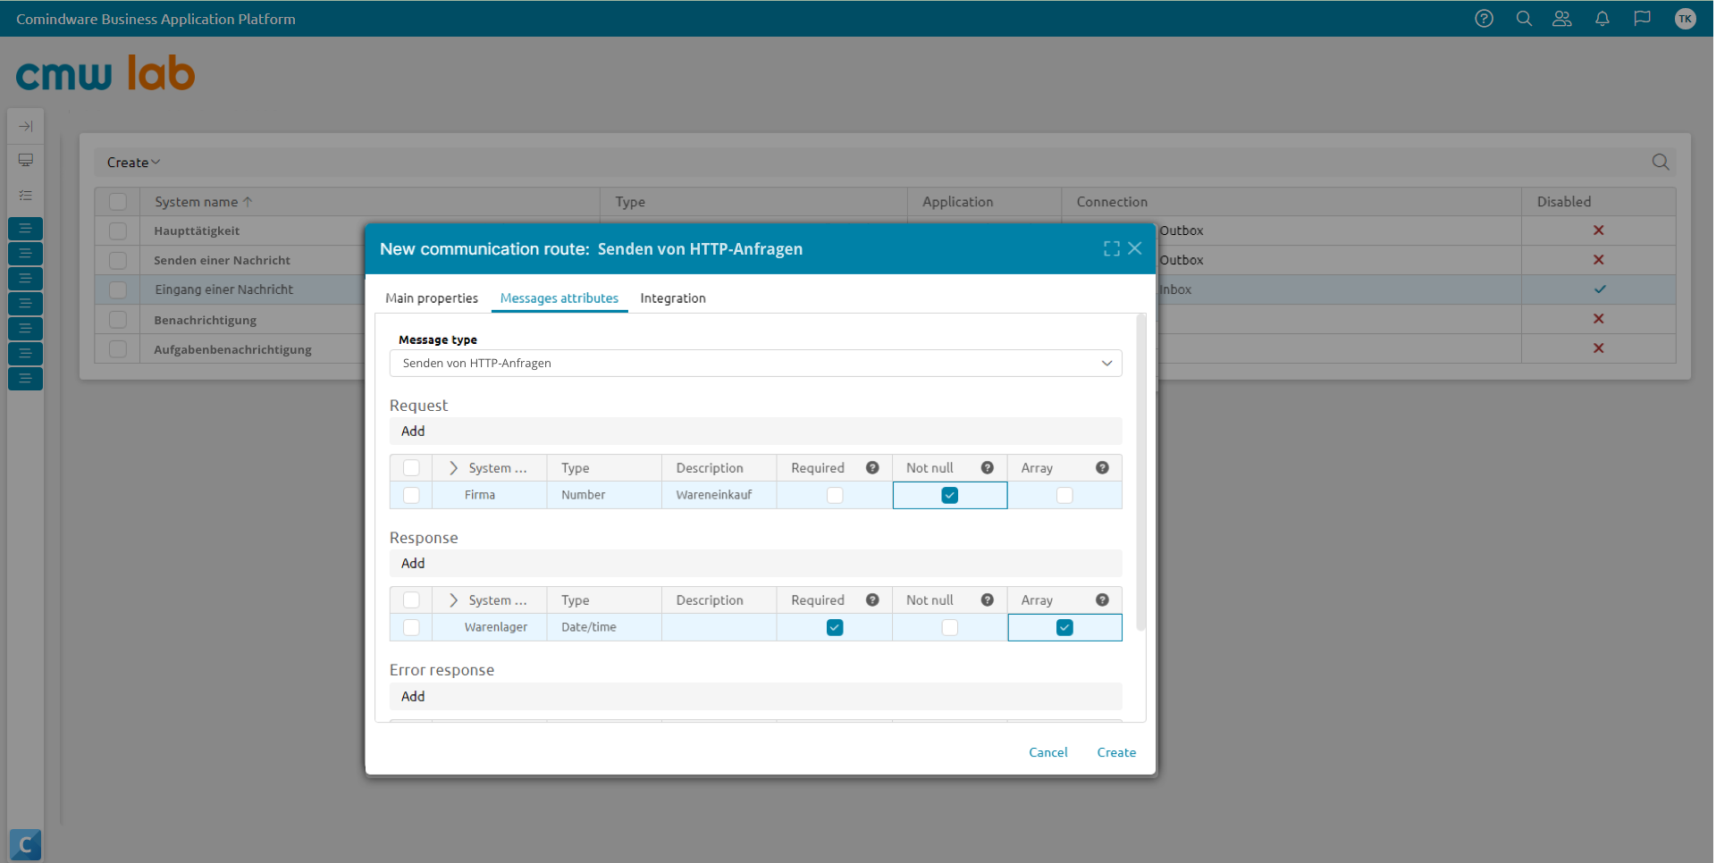Image resolution: width=1716 pixels, height=863 pixels.
Task: Select the Warenlager row checkbox
Action: tap(411, 627)
